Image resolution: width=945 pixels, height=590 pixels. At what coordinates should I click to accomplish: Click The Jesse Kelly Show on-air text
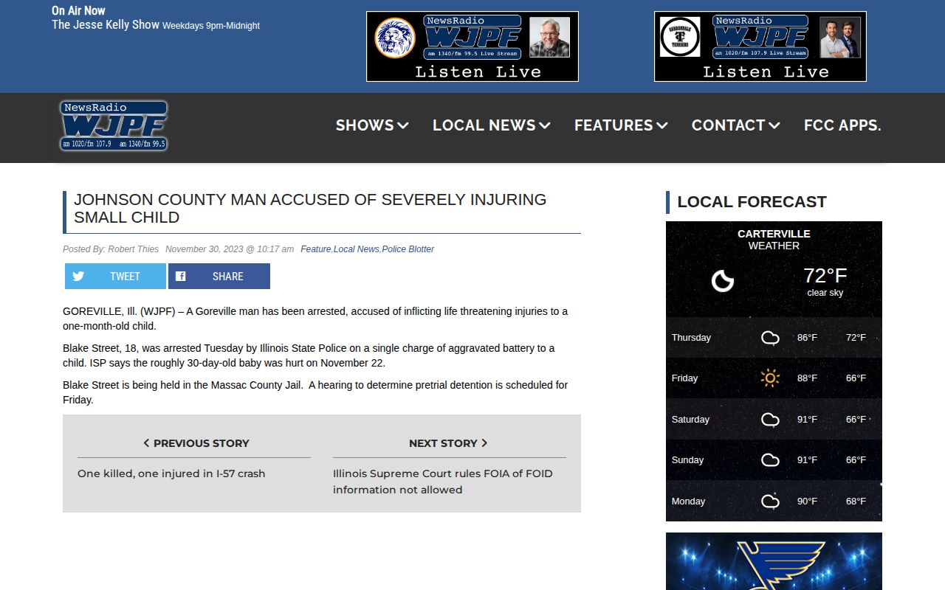(106, 24)
